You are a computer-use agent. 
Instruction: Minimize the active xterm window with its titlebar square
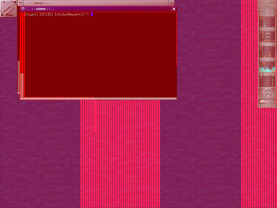coord(23,9)
